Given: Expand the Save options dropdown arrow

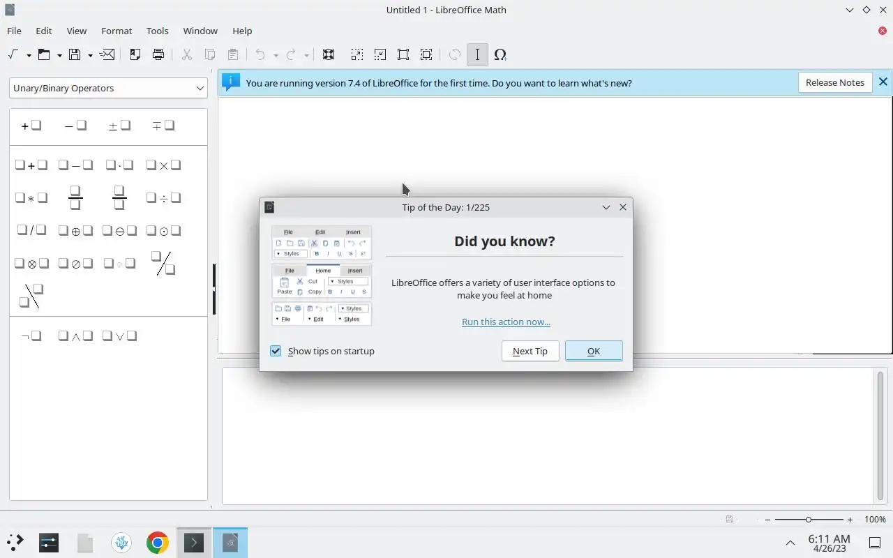Looking at the screenshot, I should (x=90, y=55).
